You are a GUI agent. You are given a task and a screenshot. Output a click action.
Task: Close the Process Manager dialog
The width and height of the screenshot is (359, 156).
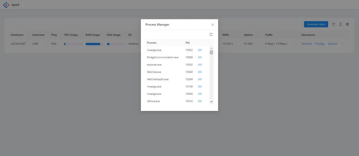point(213,25)
